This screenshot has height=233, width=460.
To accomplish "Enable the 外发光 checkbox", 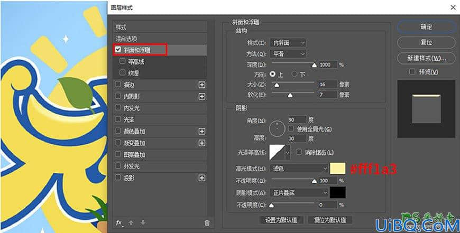I will (x=118, y=166).
